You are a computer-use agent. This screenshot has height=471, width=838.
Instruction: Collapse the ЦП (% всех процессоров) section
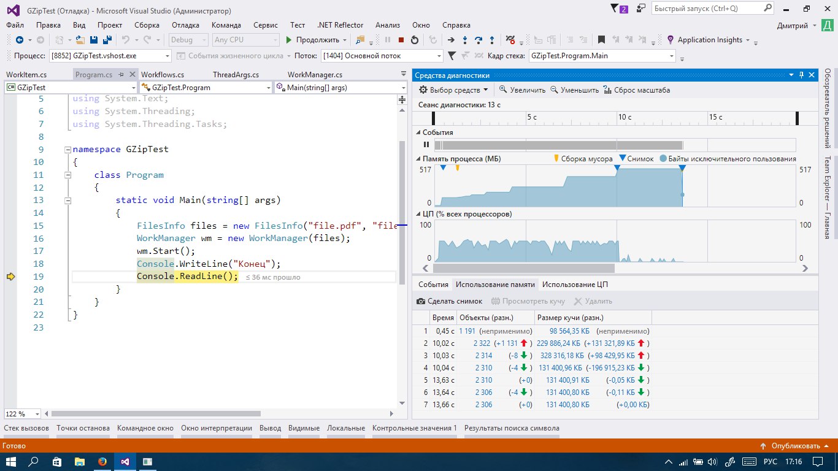[418, 214]
